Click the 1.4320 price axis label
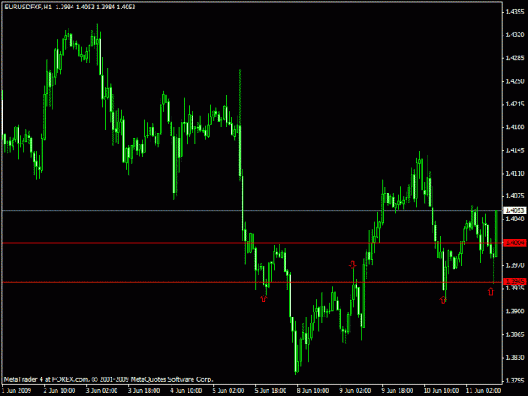528x396 pixels. 514,35
